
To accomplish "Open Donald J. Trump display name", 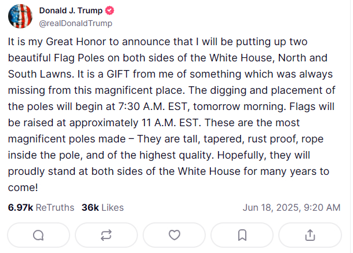I will (x=71, y=11).
